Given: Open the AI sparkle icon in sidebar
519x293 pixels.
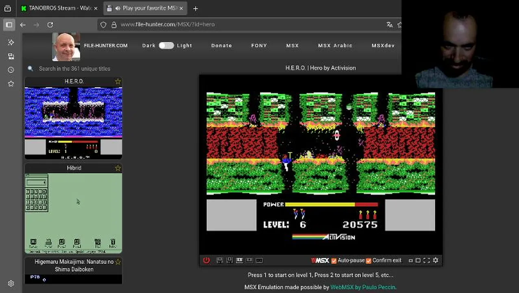Looking at the screenshot, I should point(11,42).
